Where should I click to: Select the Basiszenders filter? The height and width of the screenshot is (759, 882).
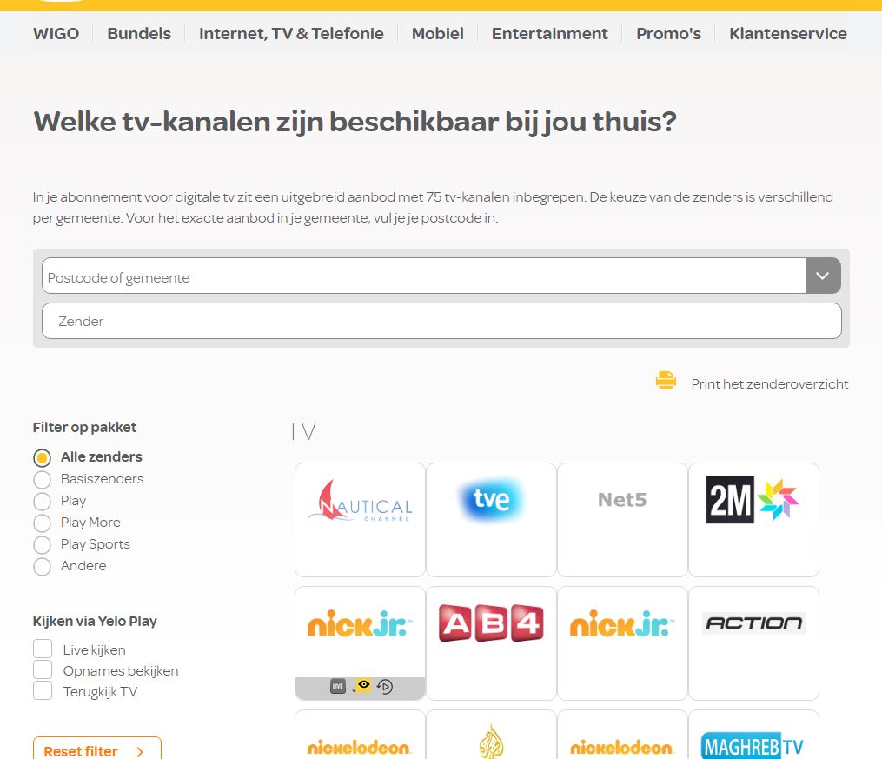[x=43, y=479]
